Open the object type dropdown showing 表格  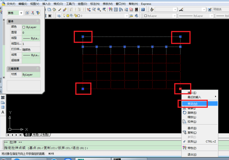(x=15, y=13)
